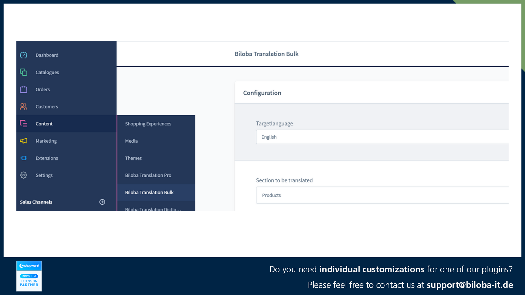Viewport: 525px width, 295px height.
Task: Click the Dashboard gauge icon
Action: (24, 55)
